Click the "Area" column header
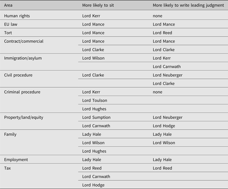This screenshot has height=189, width=228. point(8,5)
